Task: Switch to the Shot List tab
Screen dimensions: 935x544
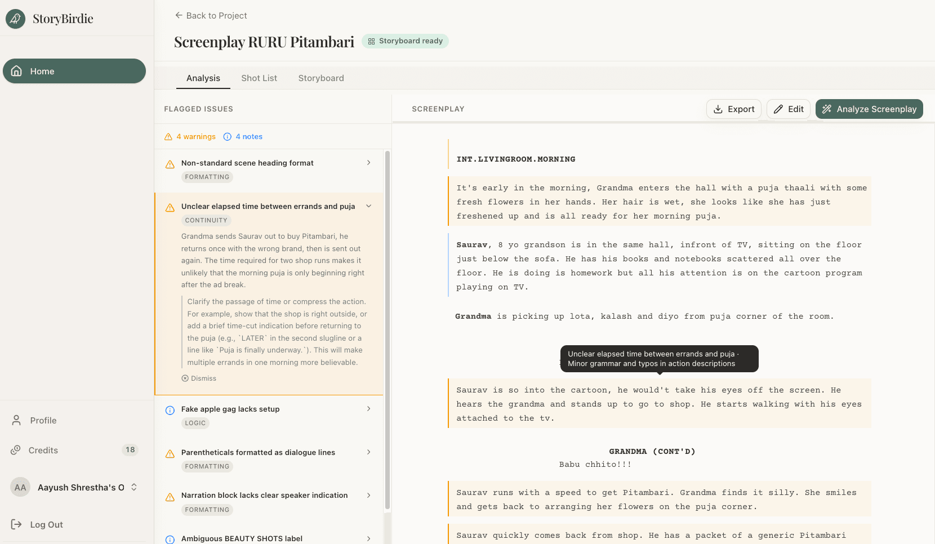Action: (259, 78)
